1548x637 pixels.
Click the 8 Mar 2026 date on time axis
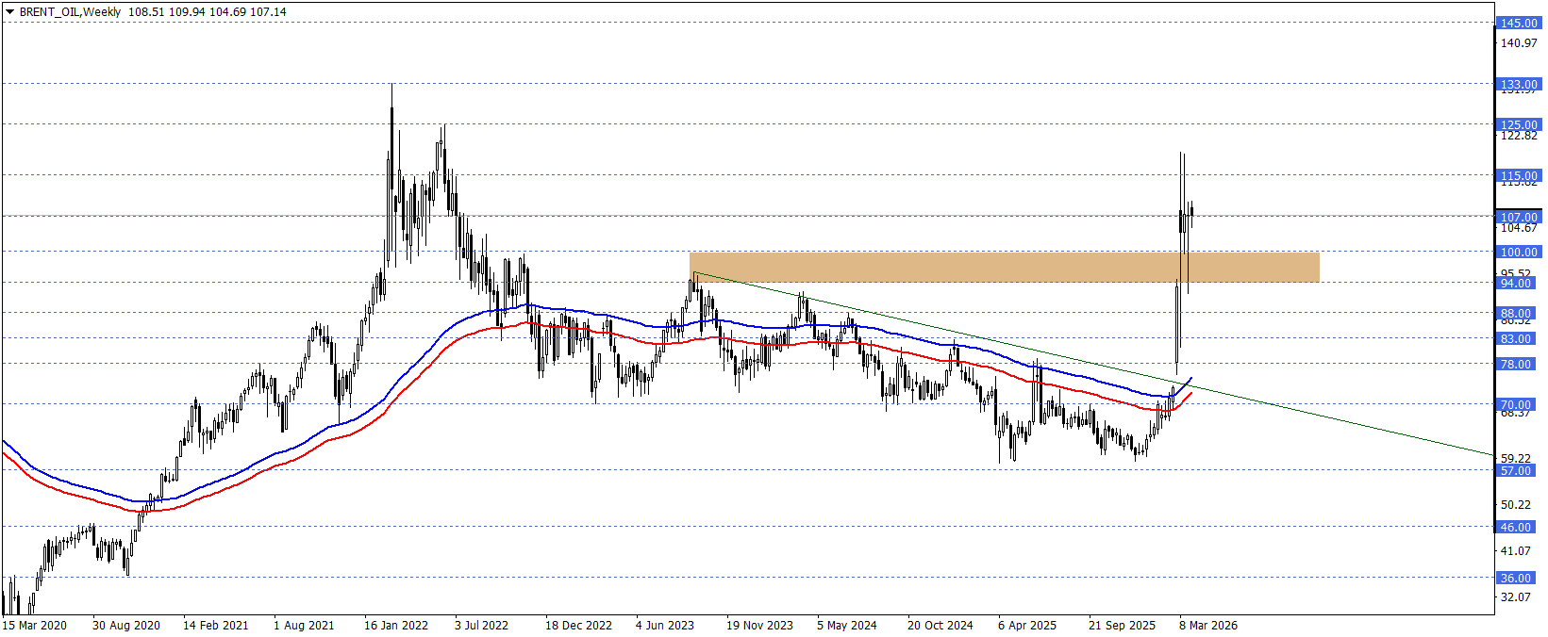click(1208, 626)
